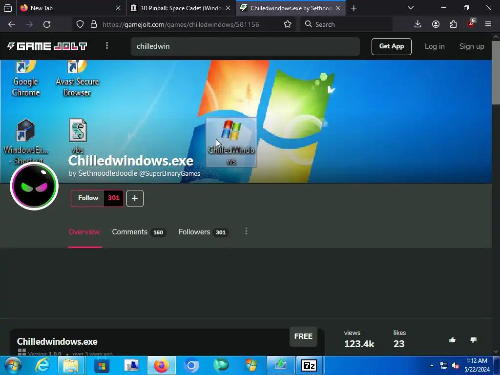Click the network tray icon
The height and width of the screenshot is (375, 500).
click(443, 365)
